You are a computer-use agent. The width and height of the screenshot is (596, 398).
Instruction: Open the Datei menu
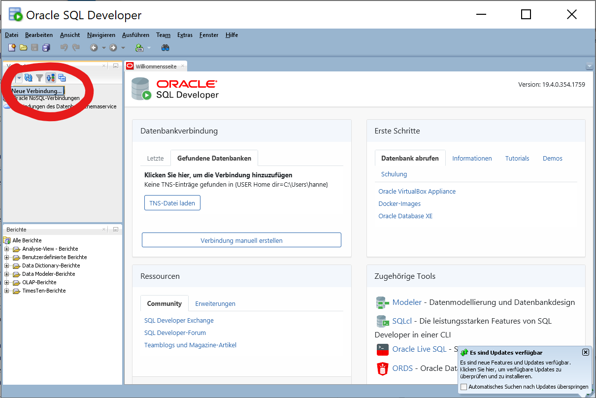tap(11, 35)
